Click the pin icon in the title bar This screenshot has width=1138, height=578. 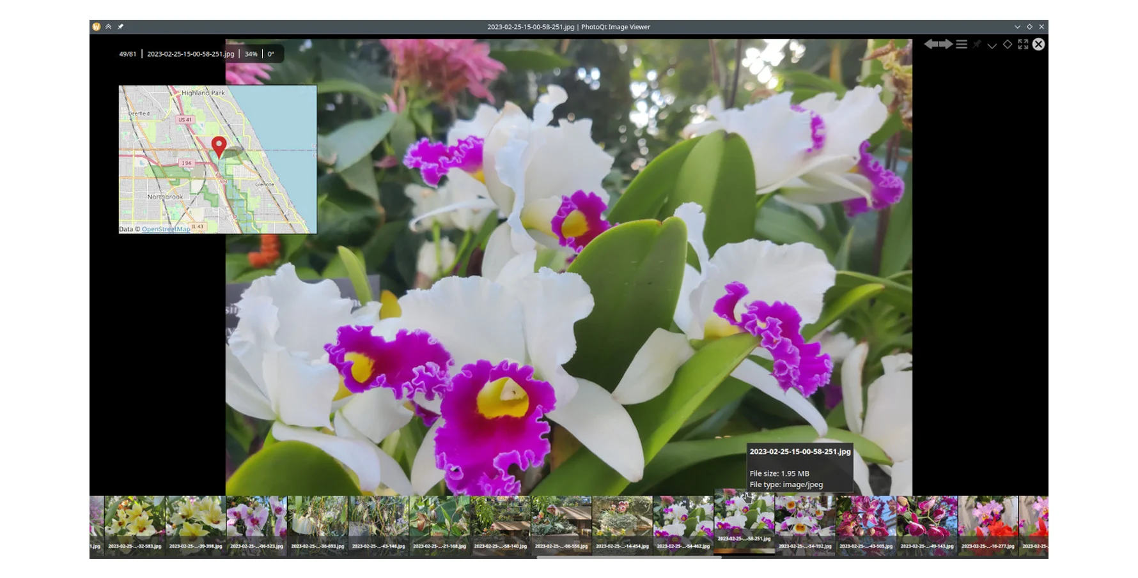pos(120,27)
